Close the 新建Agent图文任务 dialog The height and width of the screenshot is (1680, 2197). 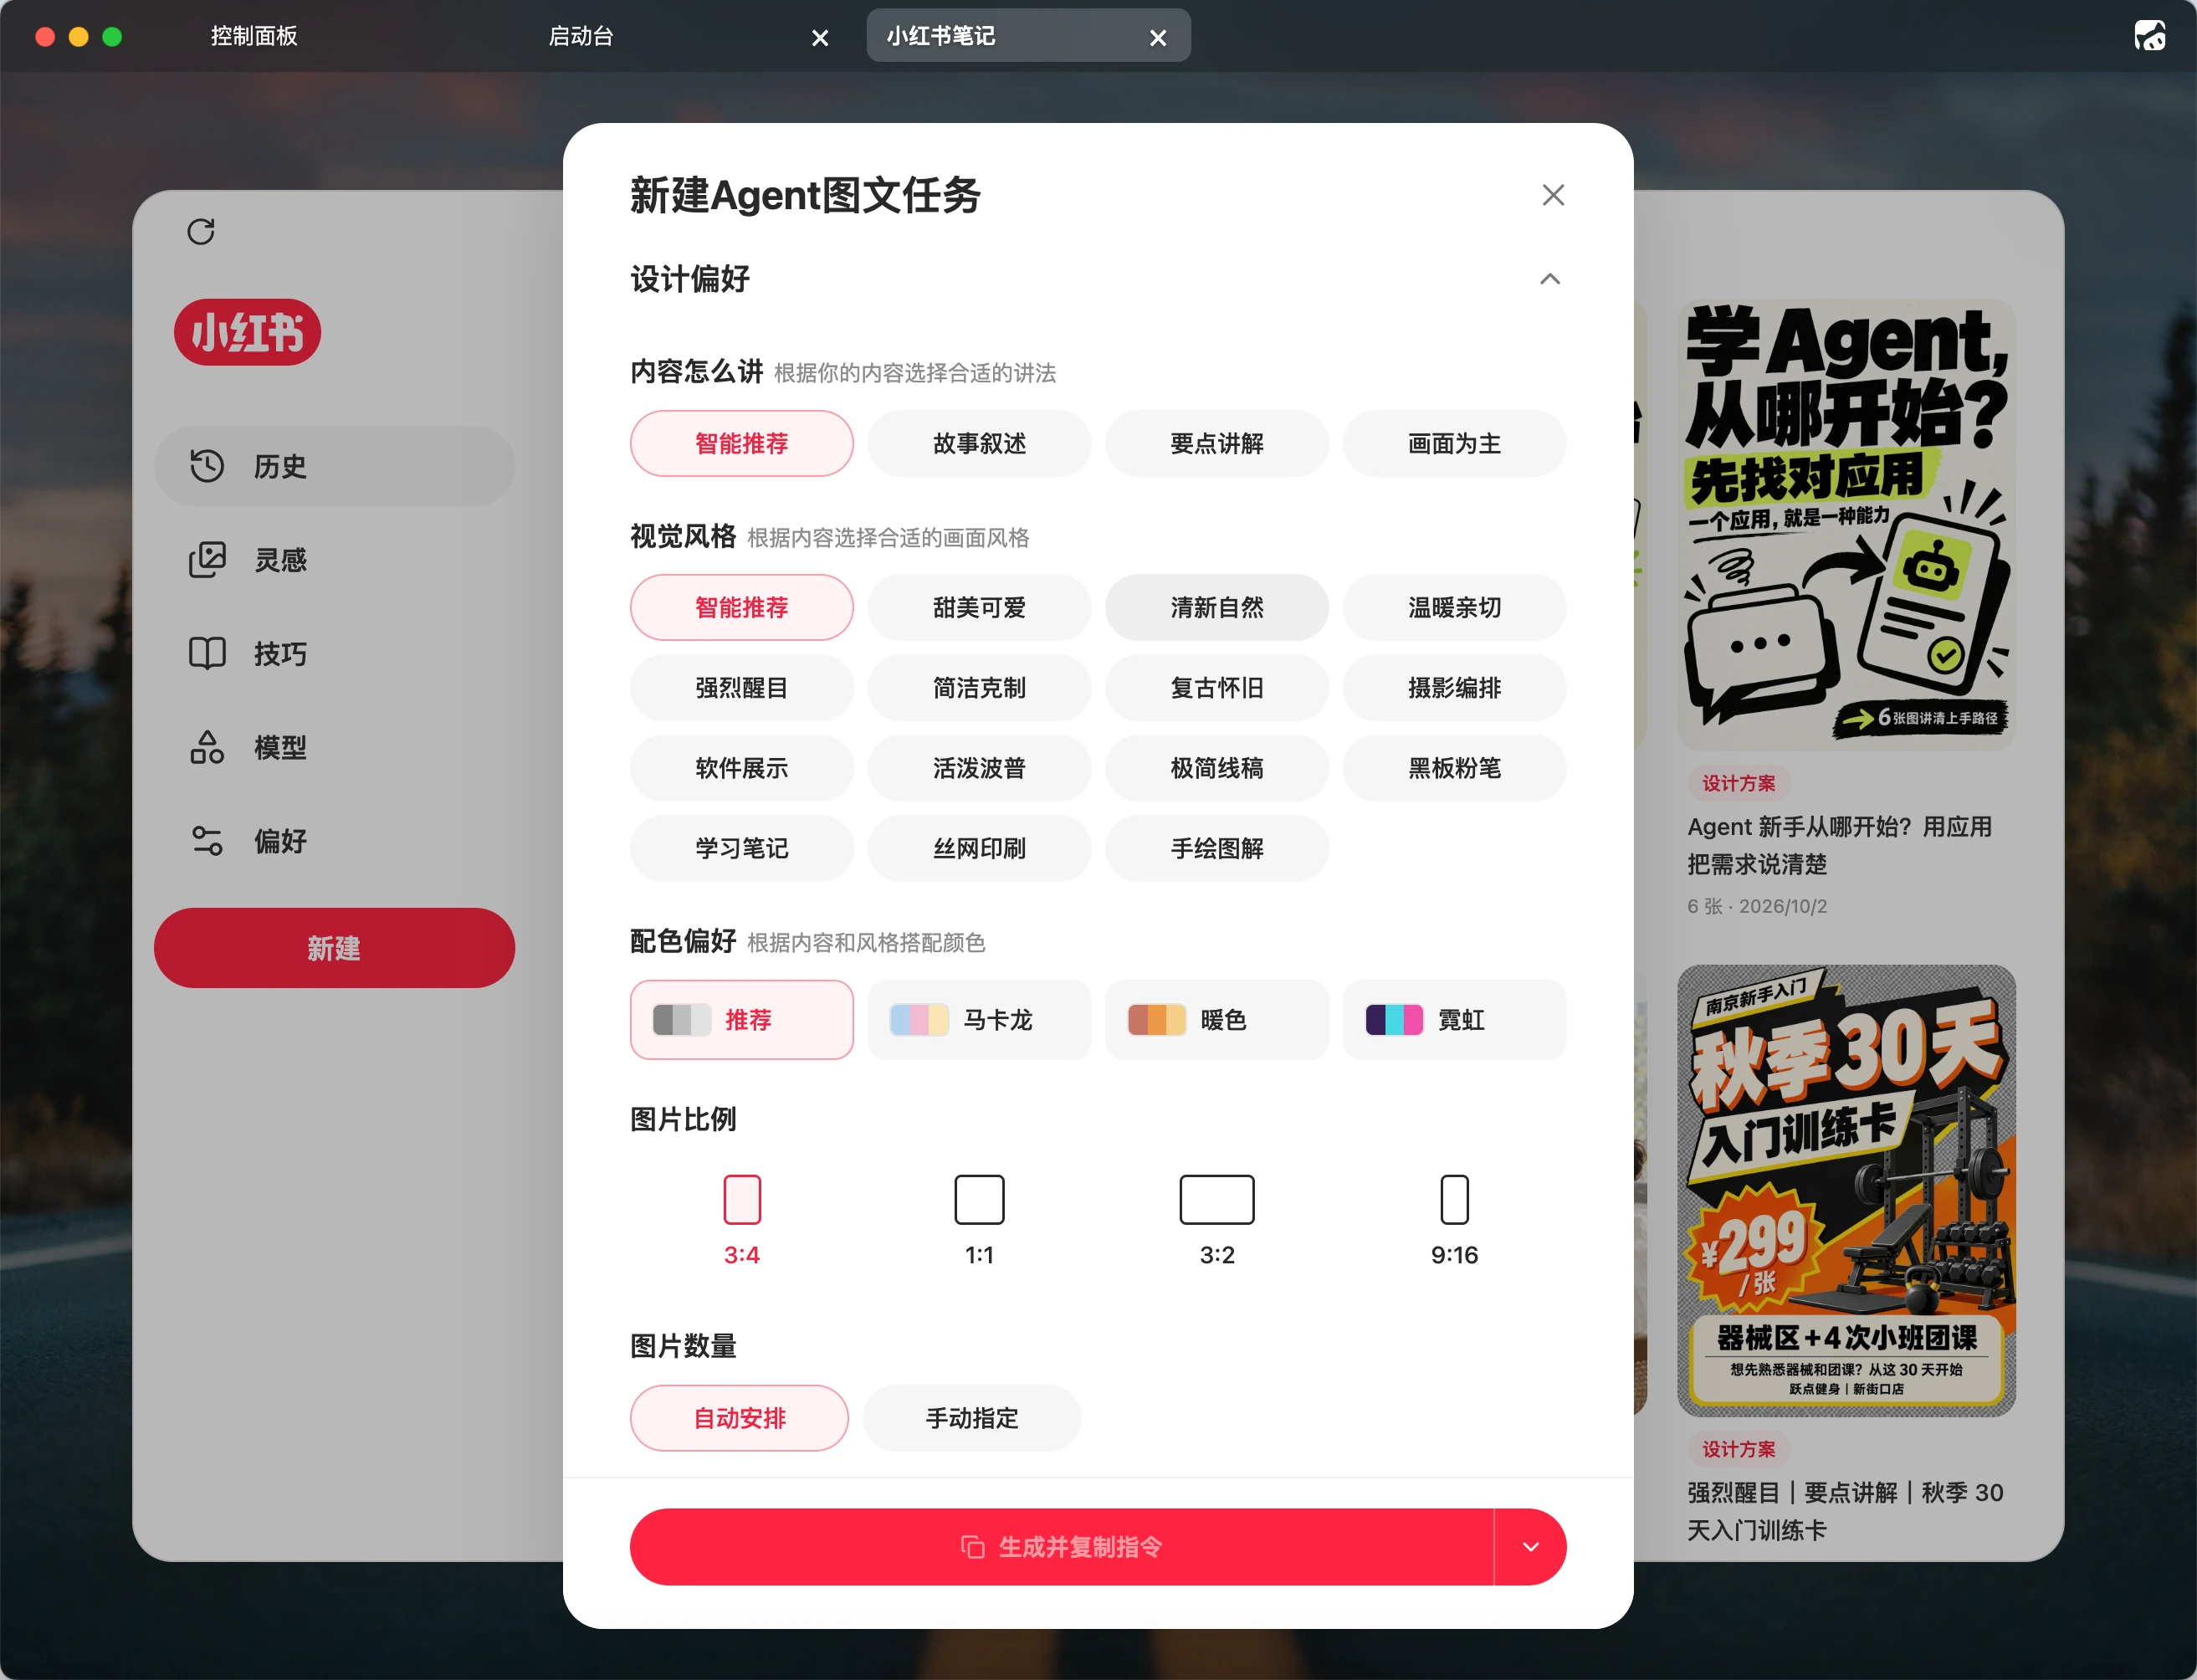[1553, 195]
